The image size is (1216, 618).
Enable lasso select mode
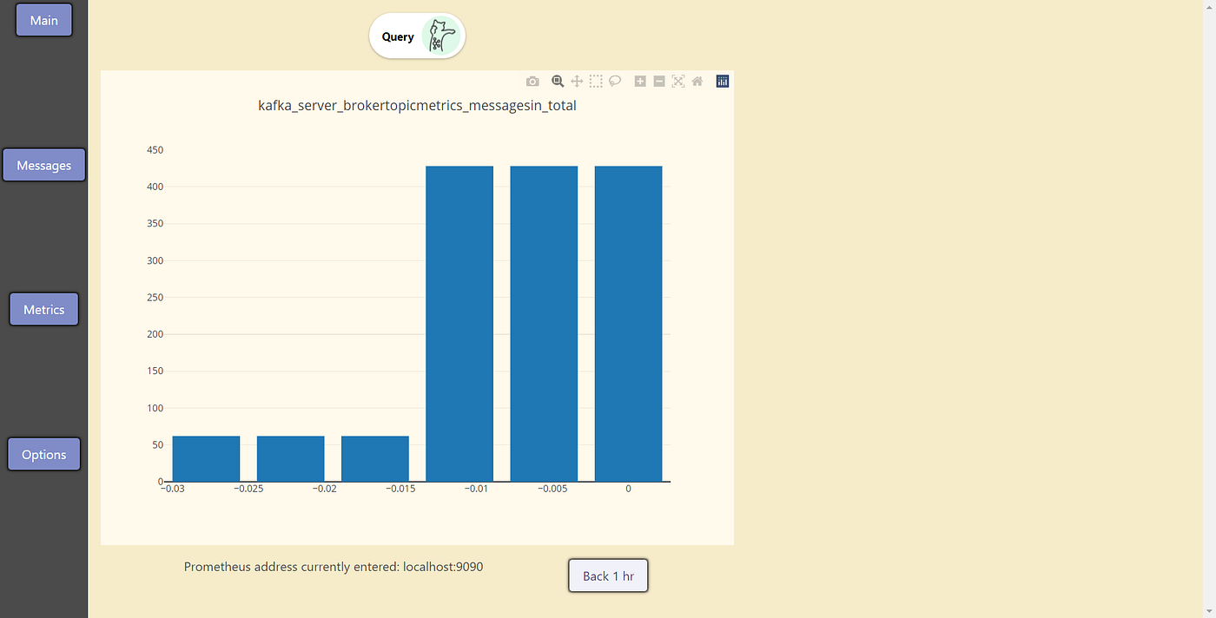615,81
